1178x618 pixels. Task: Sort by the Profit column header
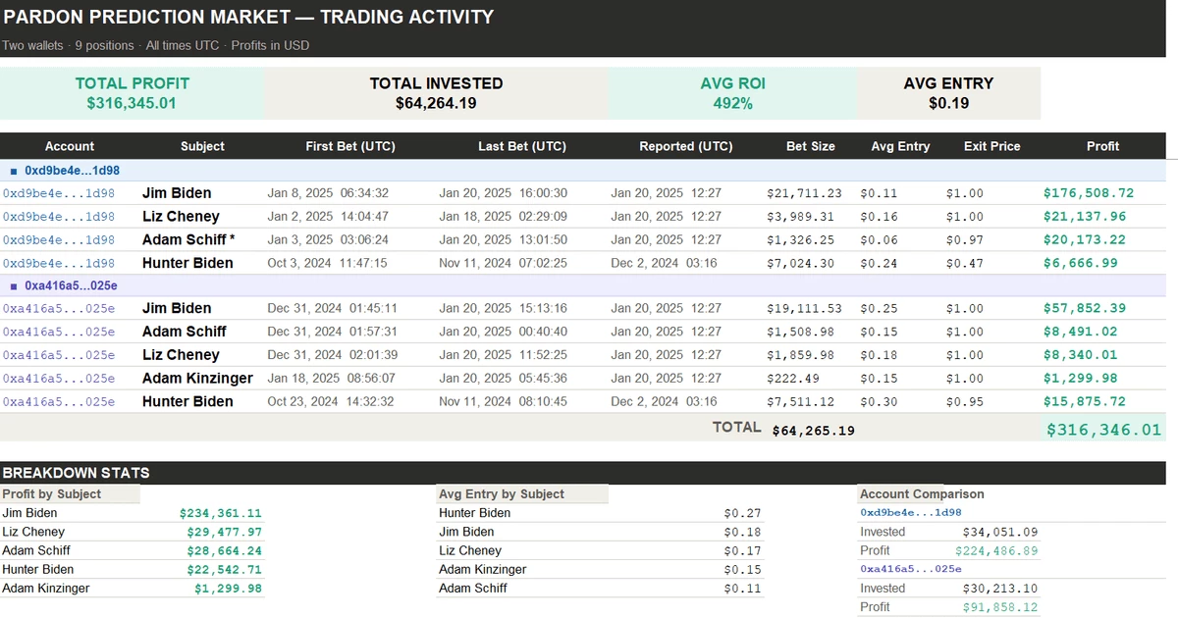click(x=1101, y=146)
